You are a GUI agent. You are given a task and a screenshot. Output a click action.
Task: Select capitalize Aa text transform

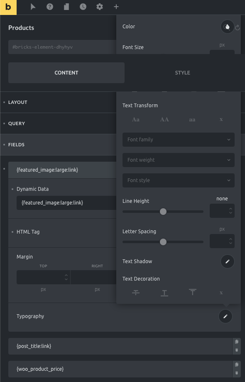pos(136,119)
